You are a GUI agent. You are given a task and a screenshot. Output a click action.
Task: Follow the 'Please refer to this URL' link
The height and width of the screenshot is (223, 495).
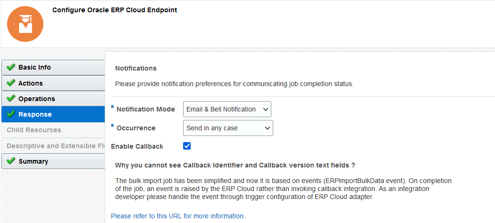(x=178, y=216)
